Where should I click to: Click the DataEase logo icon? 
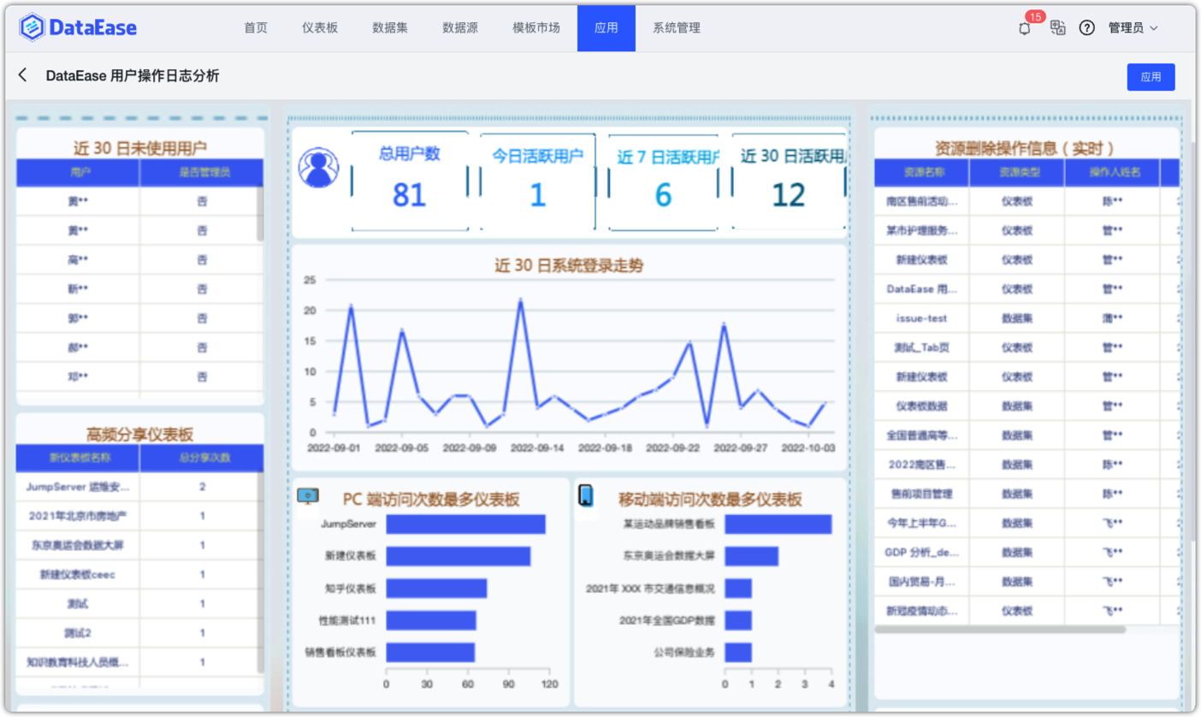pos(30,27)
